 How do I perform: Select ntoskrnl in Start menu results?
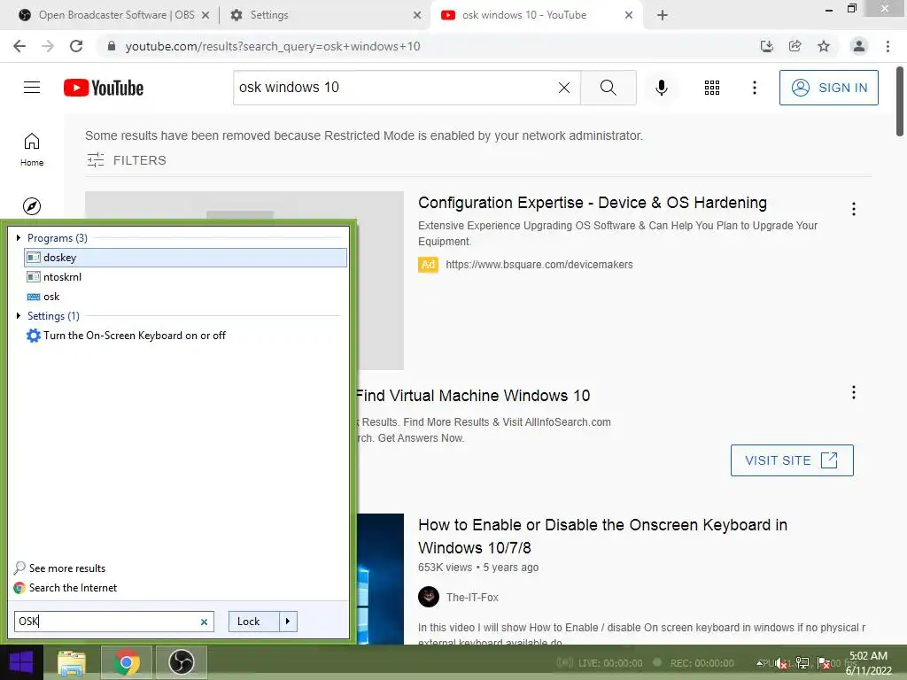coord(186,277)
